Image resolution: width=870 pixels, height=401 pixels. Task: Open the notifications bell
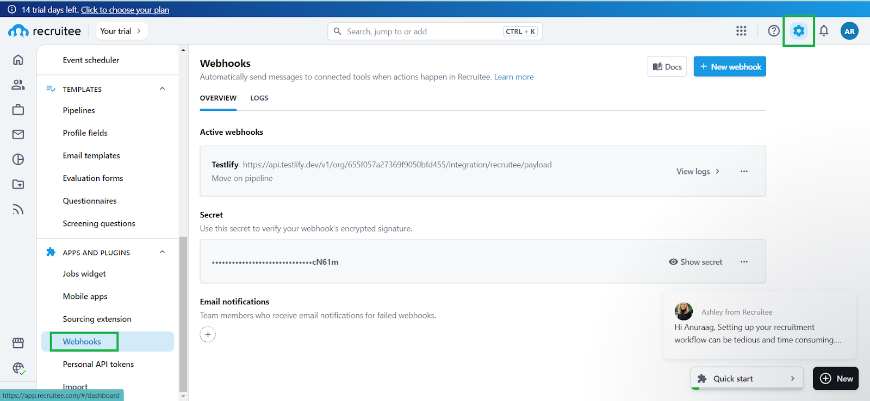point(824,31)
